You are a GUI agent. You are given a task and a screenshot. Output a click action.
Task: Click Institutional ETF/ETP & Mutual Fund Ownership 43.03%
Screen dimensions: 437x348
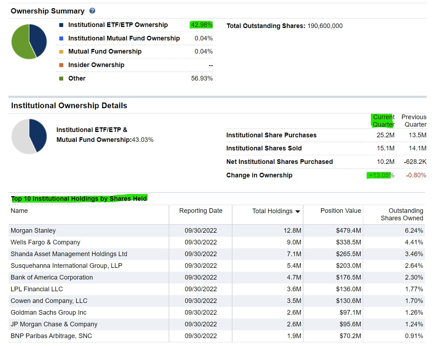105,135
